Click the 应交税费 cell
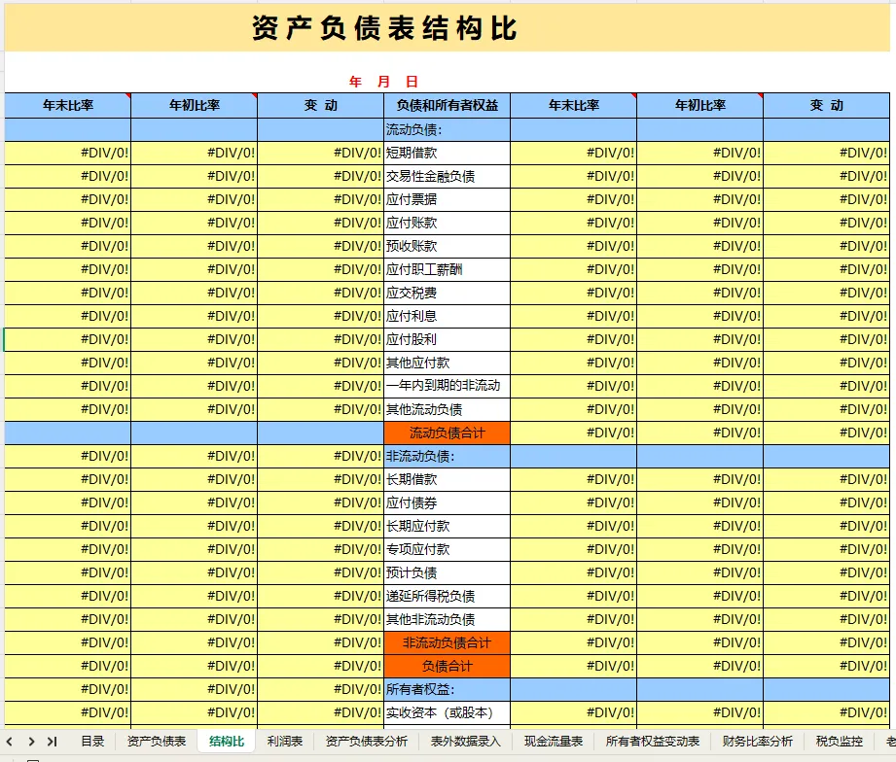 click(447, 293)
